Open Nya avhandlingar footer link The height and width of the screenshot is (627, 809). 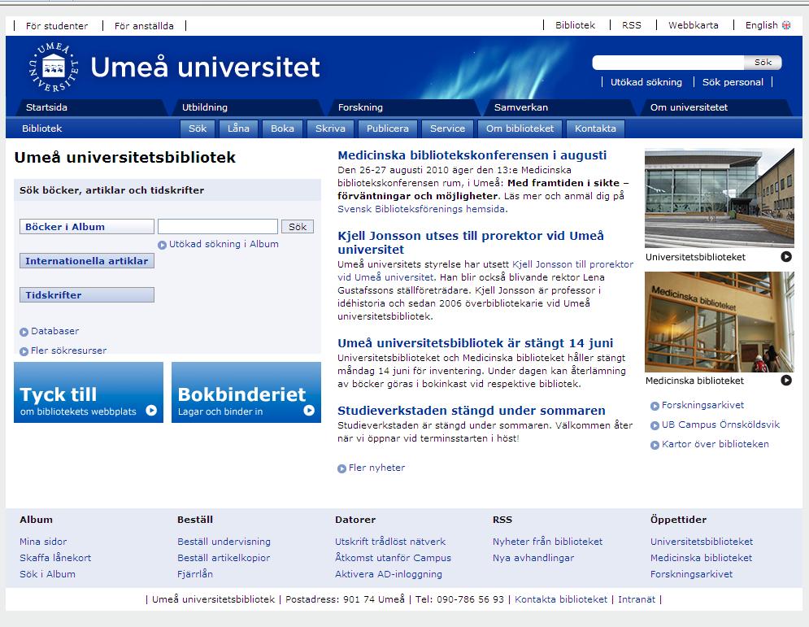[533, 558]
